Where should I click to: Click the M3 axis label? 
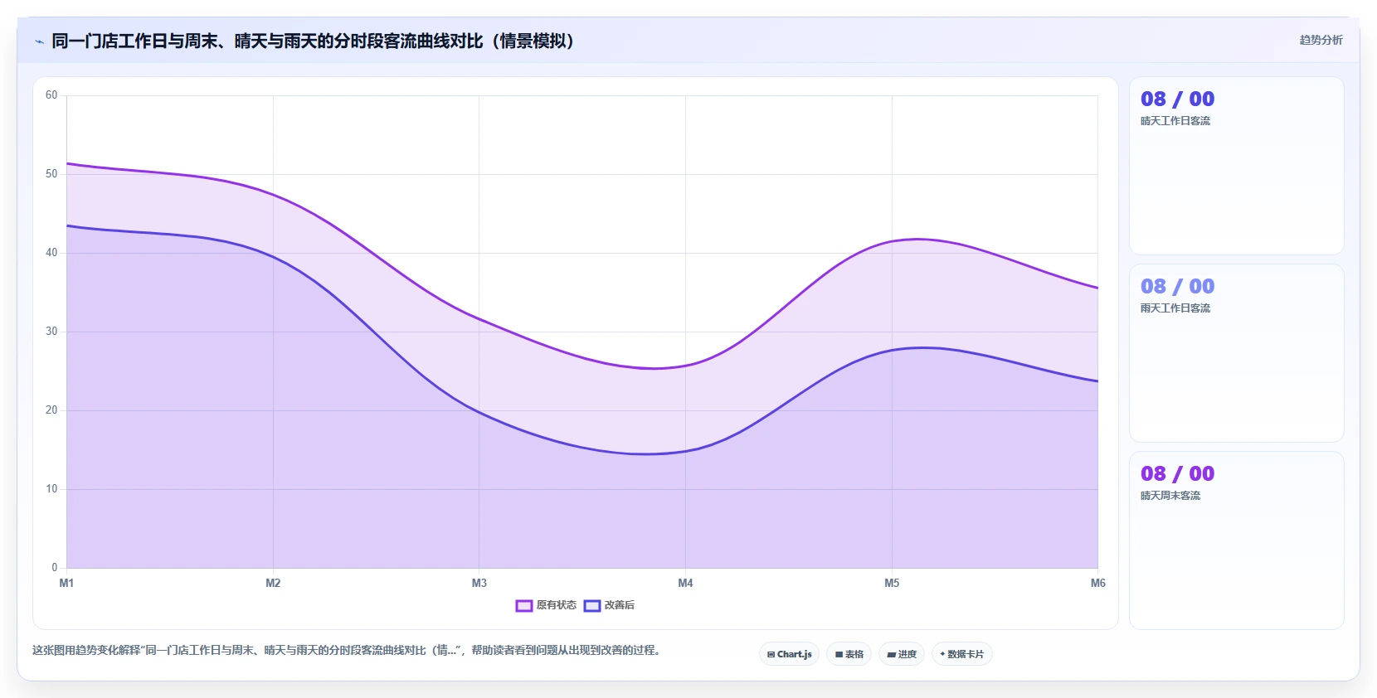point(479,583)
